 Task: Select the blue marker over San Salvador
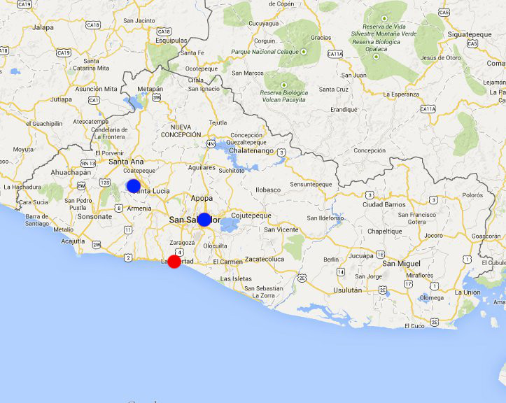(x=204, y=219)
